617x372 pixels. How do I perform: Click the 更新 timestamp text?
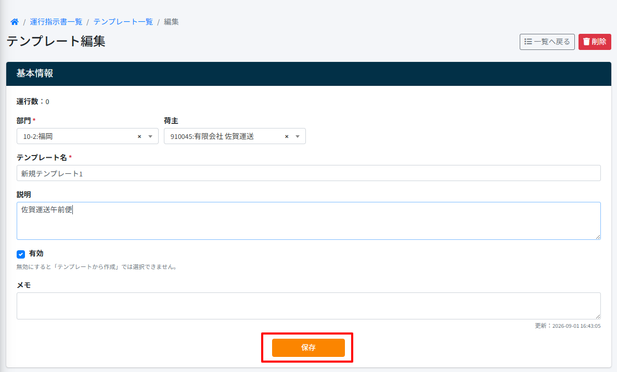568,326
